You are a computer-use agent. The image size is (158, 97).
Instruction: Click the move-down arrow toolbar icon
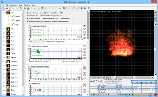(x=60, y=8)
